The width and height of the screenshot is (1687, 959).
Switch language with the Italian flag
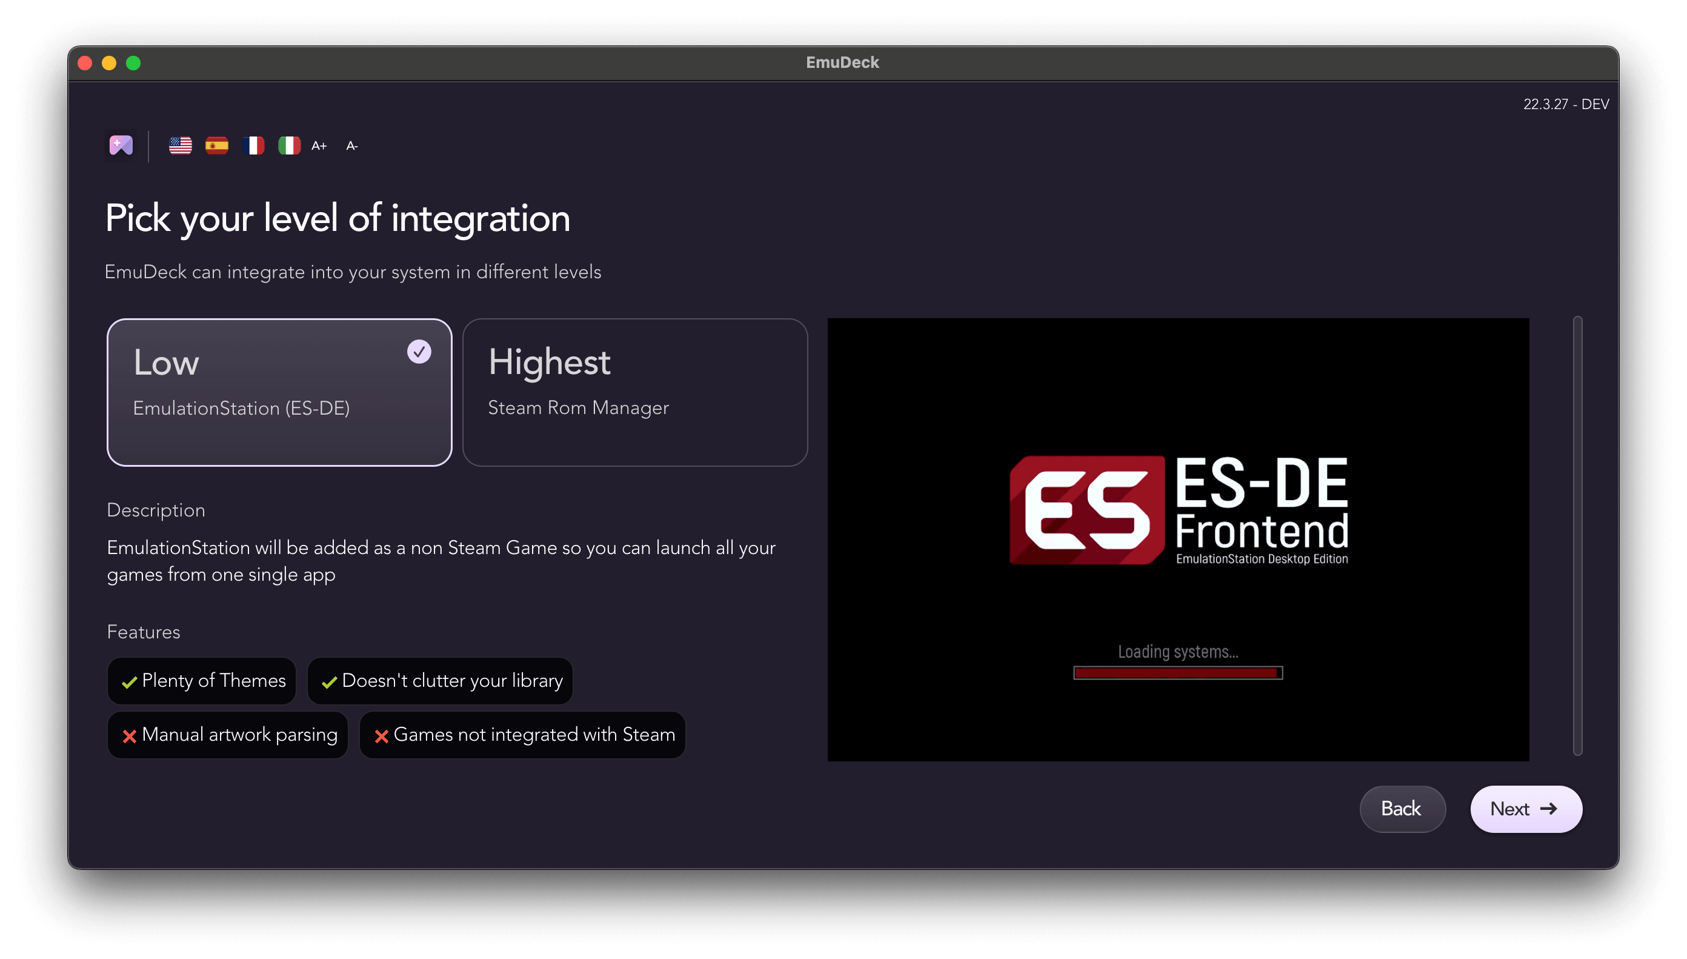pyautogui.click(x=289, y=145)
